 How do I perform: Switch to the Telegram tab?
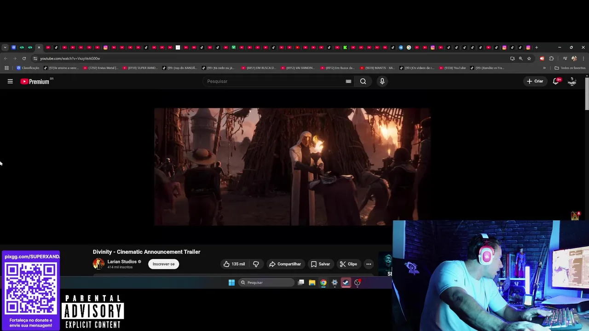pyautogui.click(x=401, y=47)
